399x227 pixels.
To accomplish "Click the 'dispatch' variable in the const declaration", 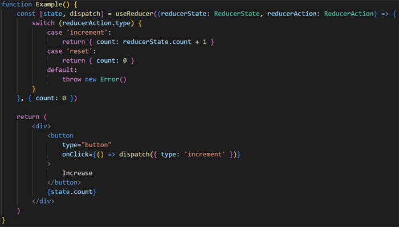I will 85,14.
